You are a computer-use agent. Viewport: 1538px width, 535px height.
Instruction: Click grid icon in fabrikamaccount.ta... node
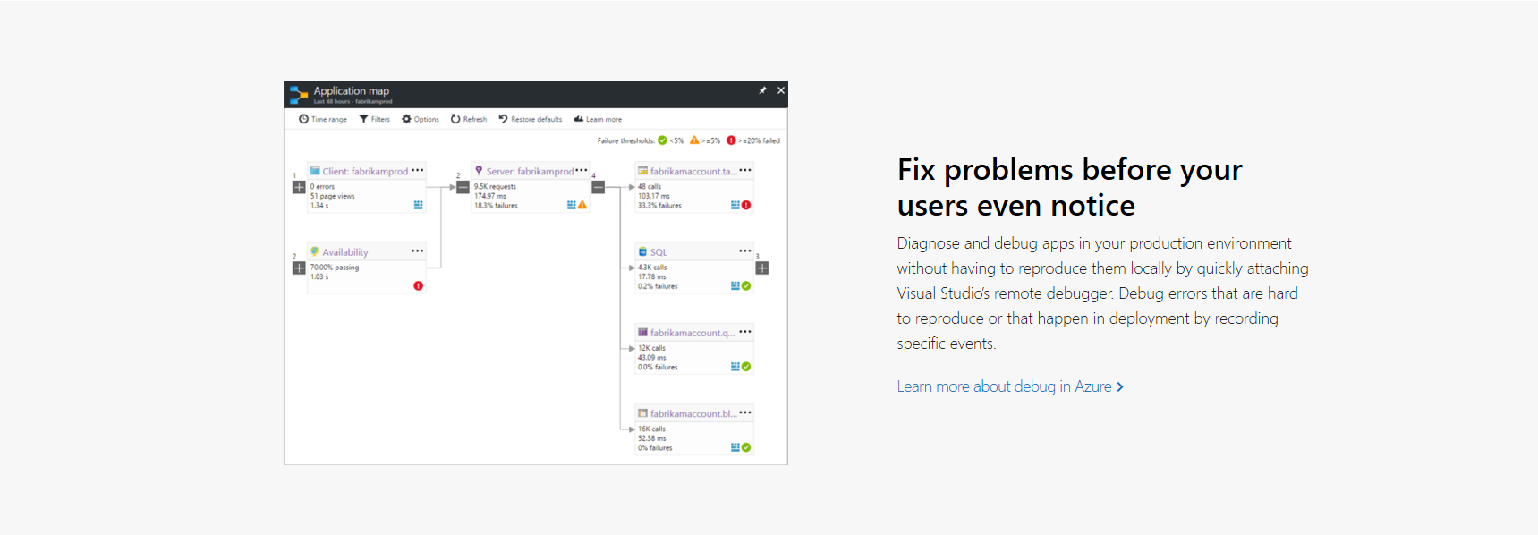[735, 205]
